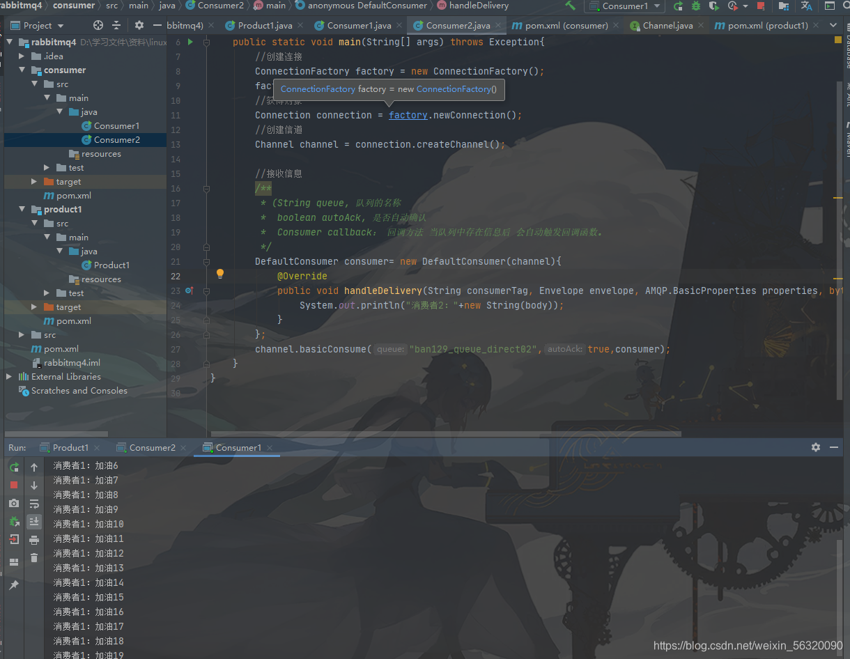Click the Dump Threads camera icon
Viewport: 850px width, 659px height.
coord(14,503)
